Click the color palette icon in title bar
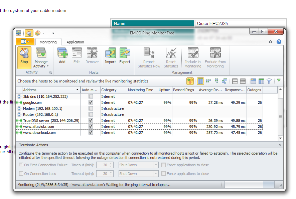This screenshot has height=199, width=296. [38, 33]
